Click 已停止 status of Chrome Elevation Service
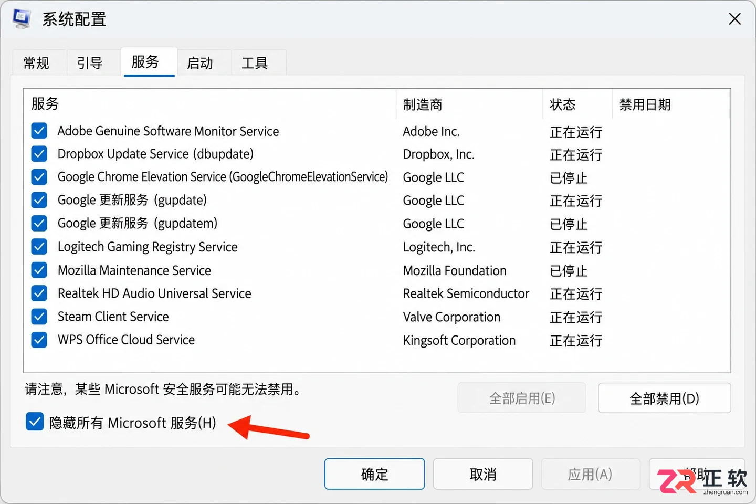756x504 pixels. coord(569,178)
